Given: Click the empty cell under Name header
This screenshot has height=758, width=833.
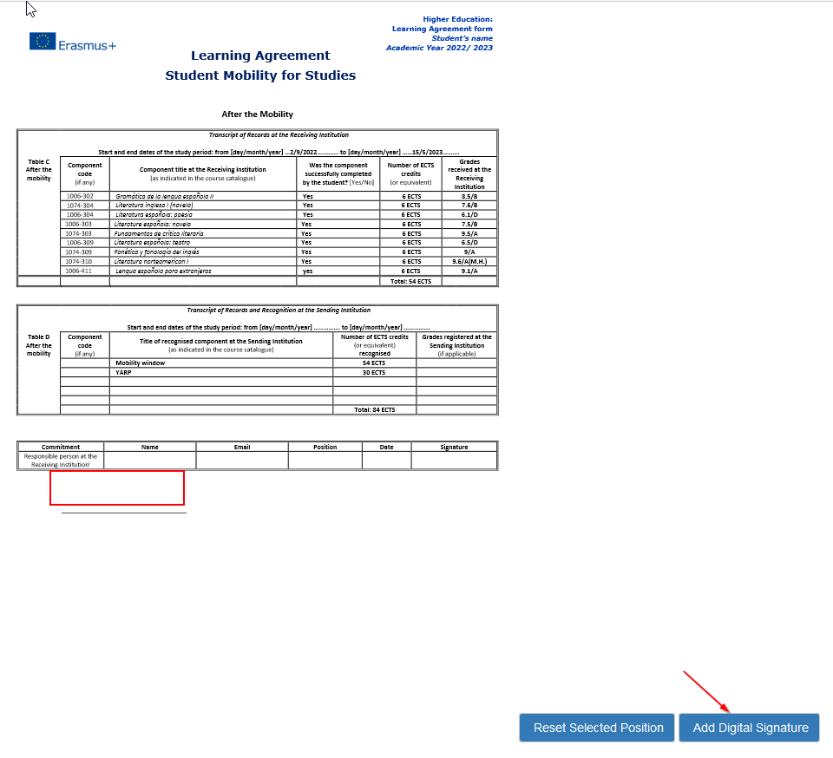Looking at the screenshot, I should point(150,461).
